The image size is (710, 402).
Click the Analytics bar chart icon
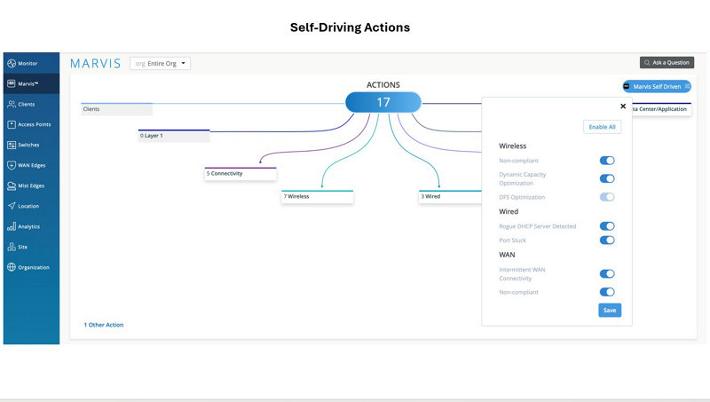tap(12, 226)
